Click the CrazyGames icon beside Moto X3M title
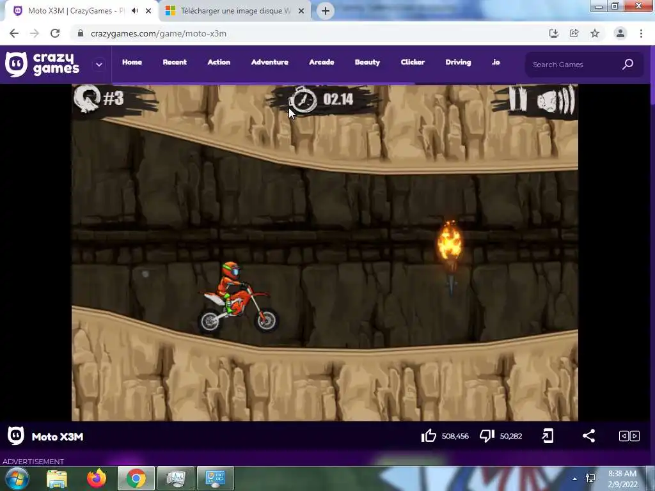655x491 pixels. pyautogui.click(x=16, y=436)
